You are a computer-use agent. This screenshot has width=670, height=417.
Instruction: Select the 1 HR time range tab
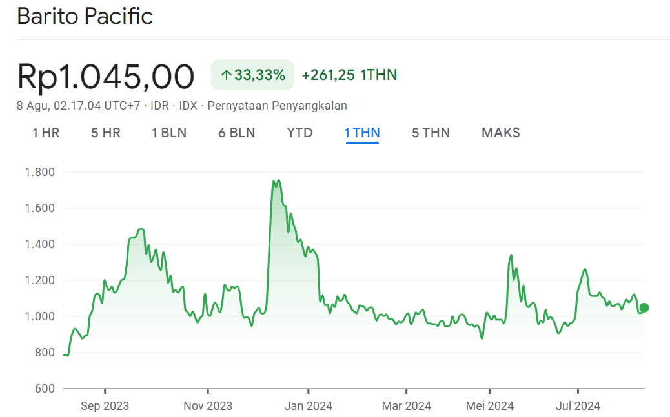pyautogui.click(x=46, y=133)
